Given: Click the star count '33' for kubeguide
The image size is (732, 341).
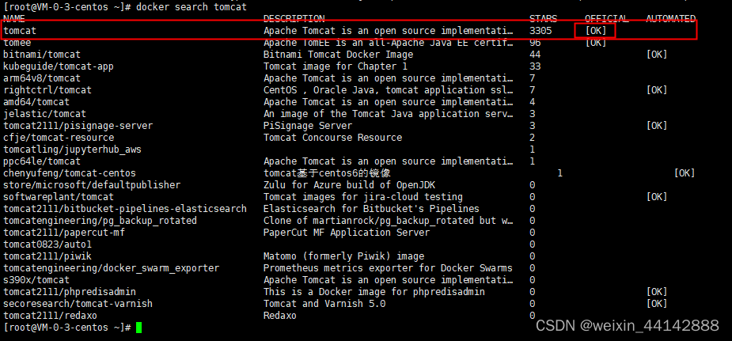Looking at the screenshot, I should click(x=535, y=66).
